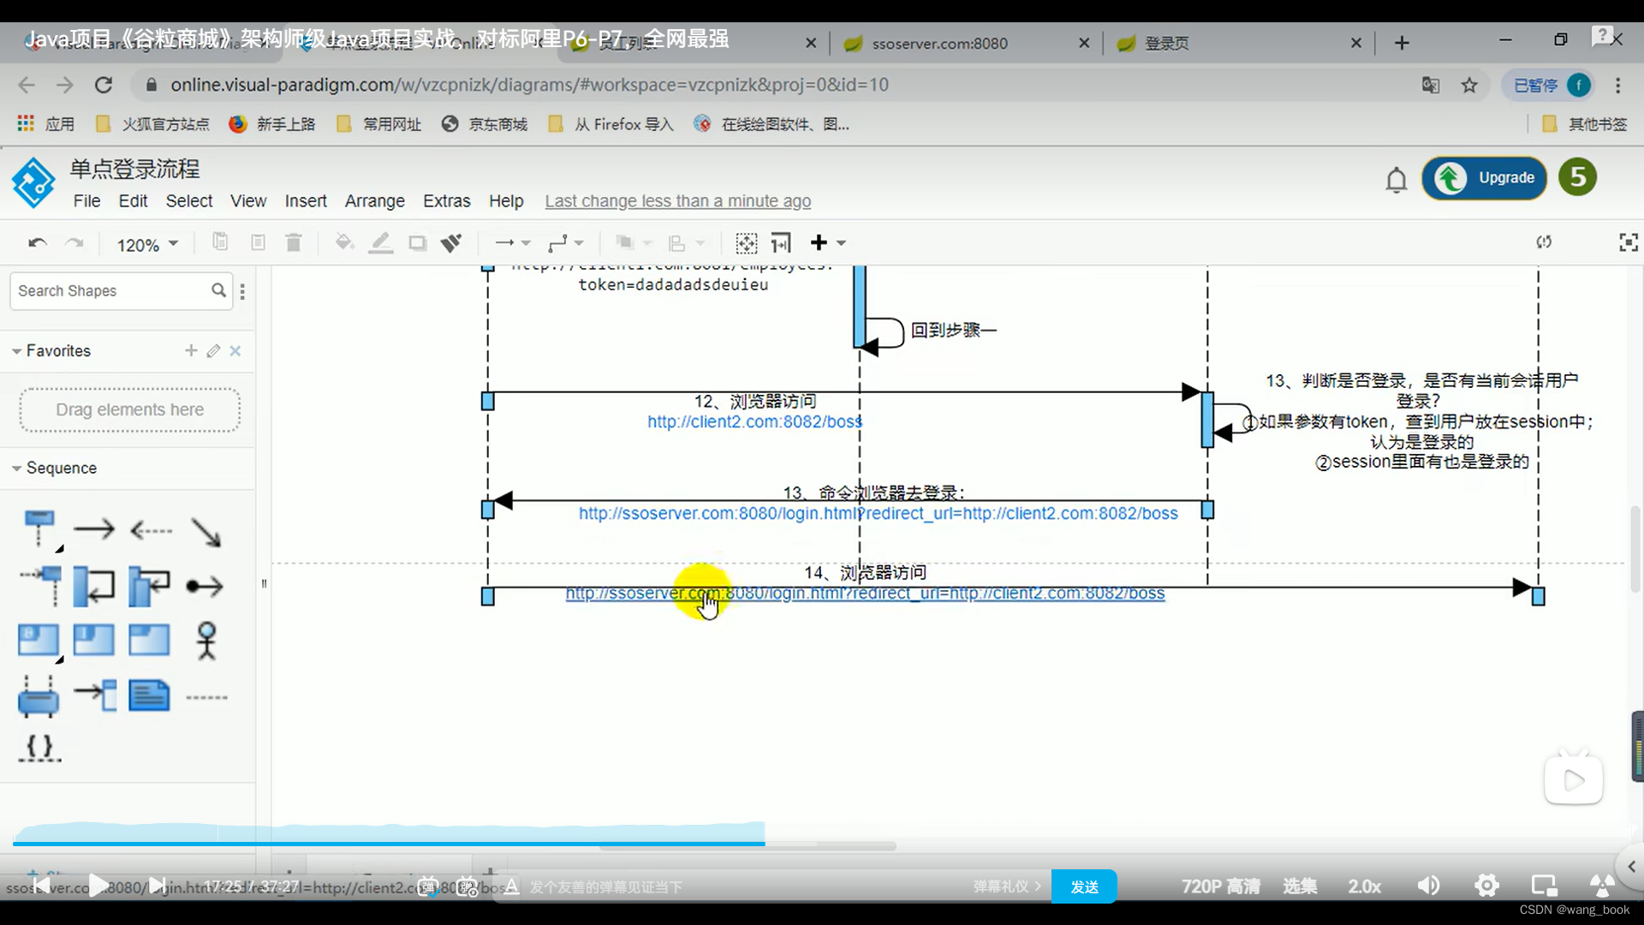This screenshot has width=1644, height=925.
Task: Open a new browser tab
Action: (1402, 43)
